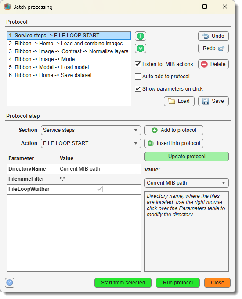The width and height of the screenshot is (242, 299).
Task: Click Start from selected button
Action: (x=123, y=283)
